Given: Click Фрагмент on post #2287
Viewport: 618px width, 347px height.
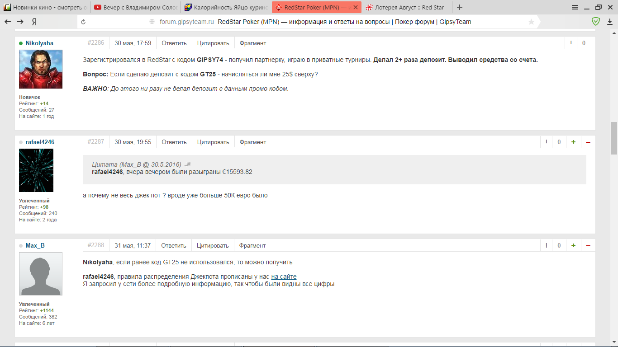Looking at the screenshot, I should pos(253,142).
